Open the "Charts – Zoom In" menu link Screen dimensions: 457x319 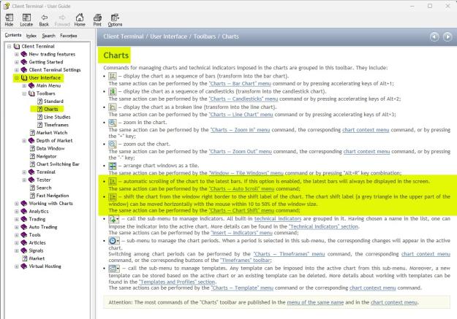click(240, 130)
